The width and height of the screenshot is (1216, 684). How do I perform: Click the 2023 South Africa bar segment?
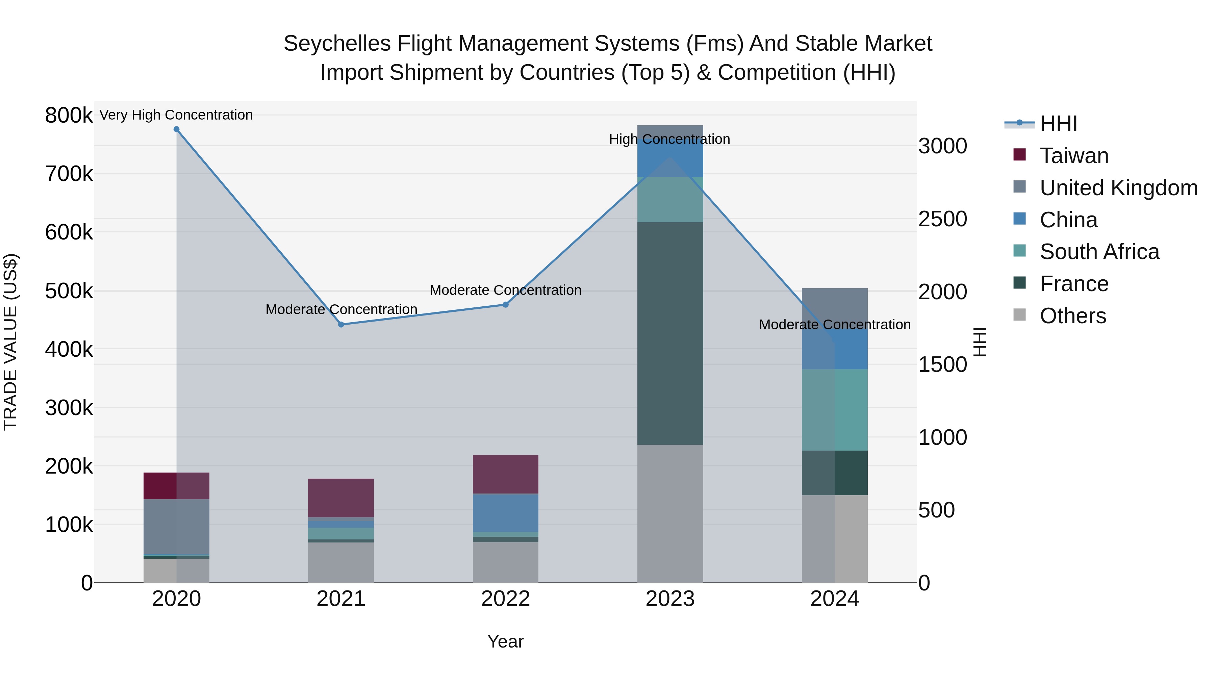670,200
